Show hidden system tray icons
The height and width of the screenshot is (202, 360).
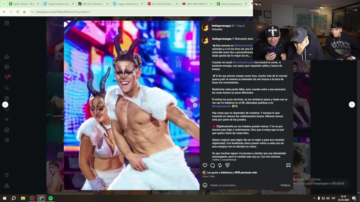tap(314, 198)
